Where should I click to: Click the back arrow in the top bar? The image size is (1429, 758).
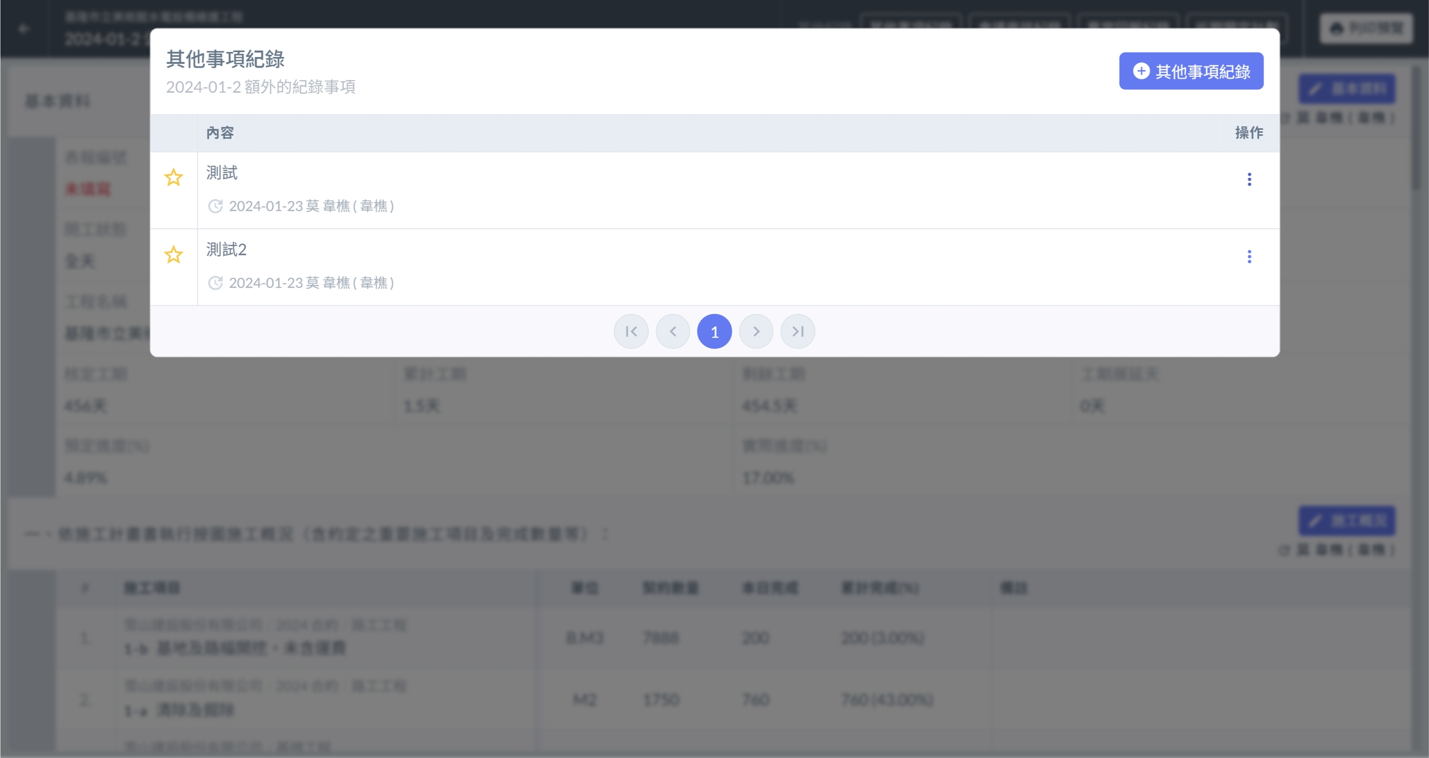coord(24,29)
